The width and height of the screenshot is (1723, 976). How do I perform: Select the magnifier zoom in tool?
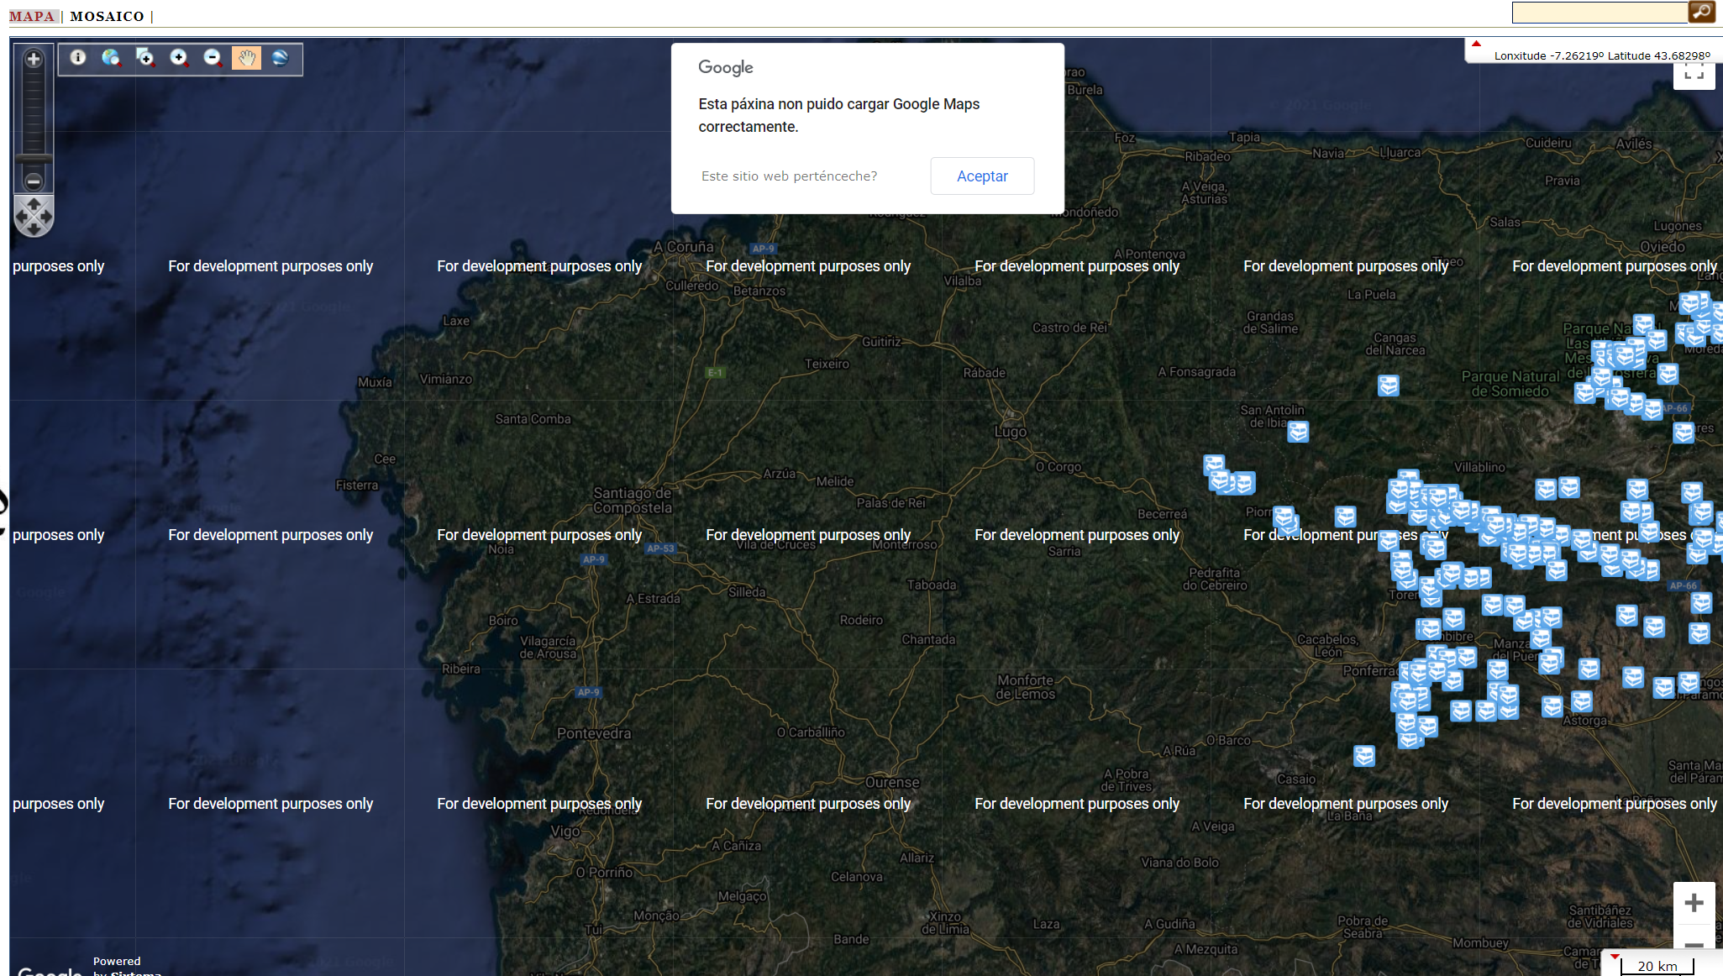[179, 58]
